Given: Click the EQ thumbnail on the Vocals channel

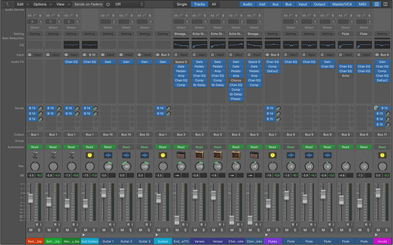Looking at the screenshot, I should 382,45.
